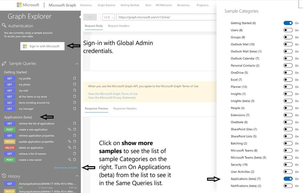Enable Outlook Mail (10) category

[x=288, y=44]
